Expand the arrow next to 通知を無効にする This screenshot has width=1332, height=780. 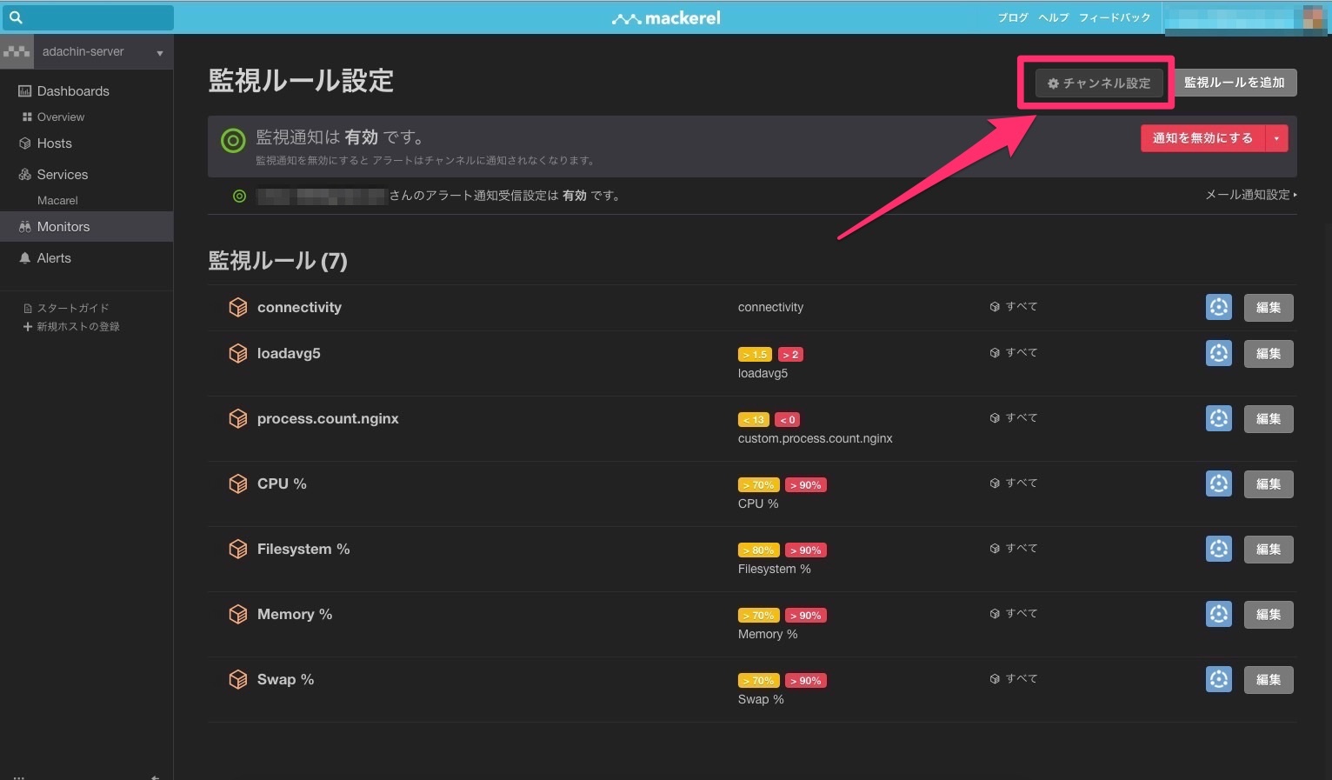pyautogui.click(x=1276, y=138)
